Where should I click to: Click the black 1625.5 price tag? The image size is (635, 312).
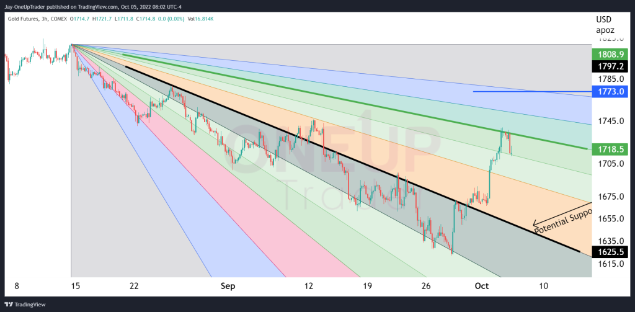tap(610, 252)
